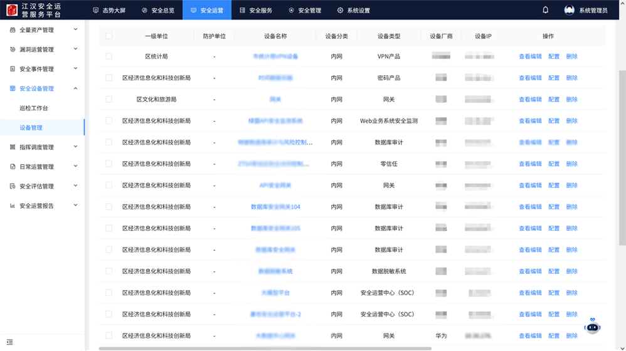The height and width of the screenshot is (351, 626).
Task: Collapse the 安全设备管理 menu chevron
Action: point(76,88)
